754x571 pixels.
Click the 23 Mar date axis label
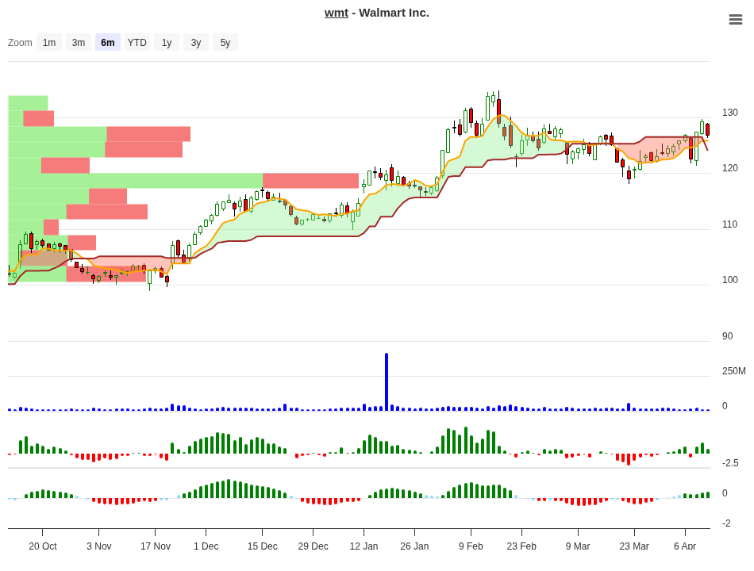pyautogui.click(x=634, y=546)
